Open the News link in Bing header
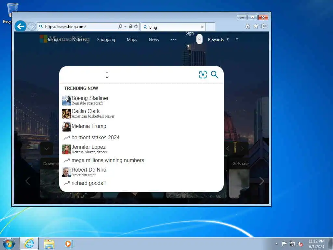The height and width of the screenshot is (250, 333). pos(154,39)
